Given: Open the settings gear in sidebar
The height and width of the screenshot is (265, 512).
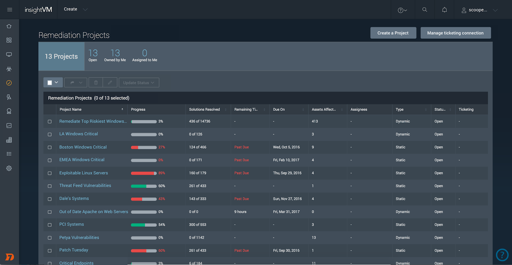Looking at the screenshot, I should [9, 168].
